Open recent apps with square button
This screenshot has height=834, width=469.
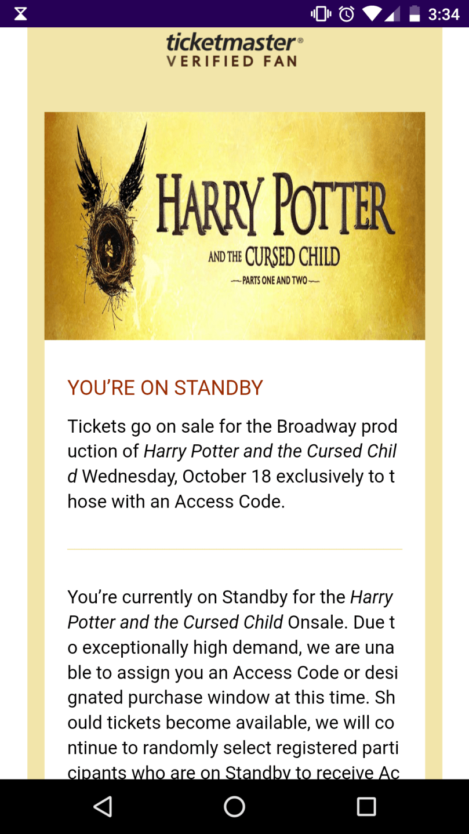[366, 806]
